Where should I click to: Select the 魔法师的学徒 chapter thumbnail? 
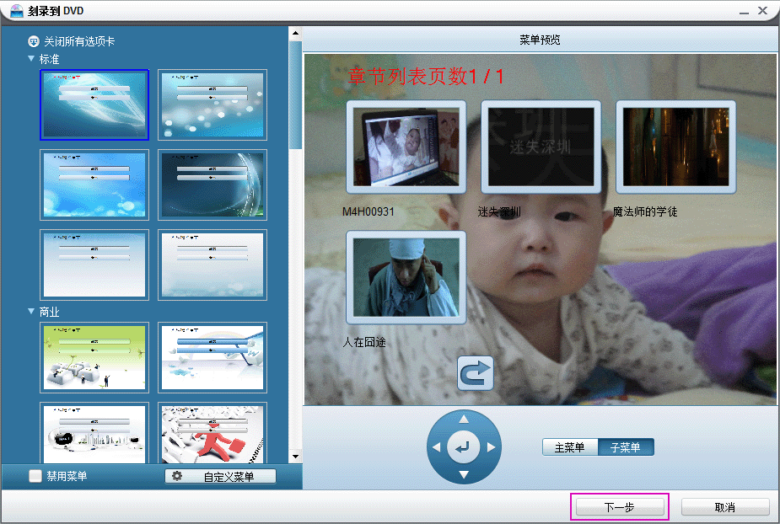[676, 147]
